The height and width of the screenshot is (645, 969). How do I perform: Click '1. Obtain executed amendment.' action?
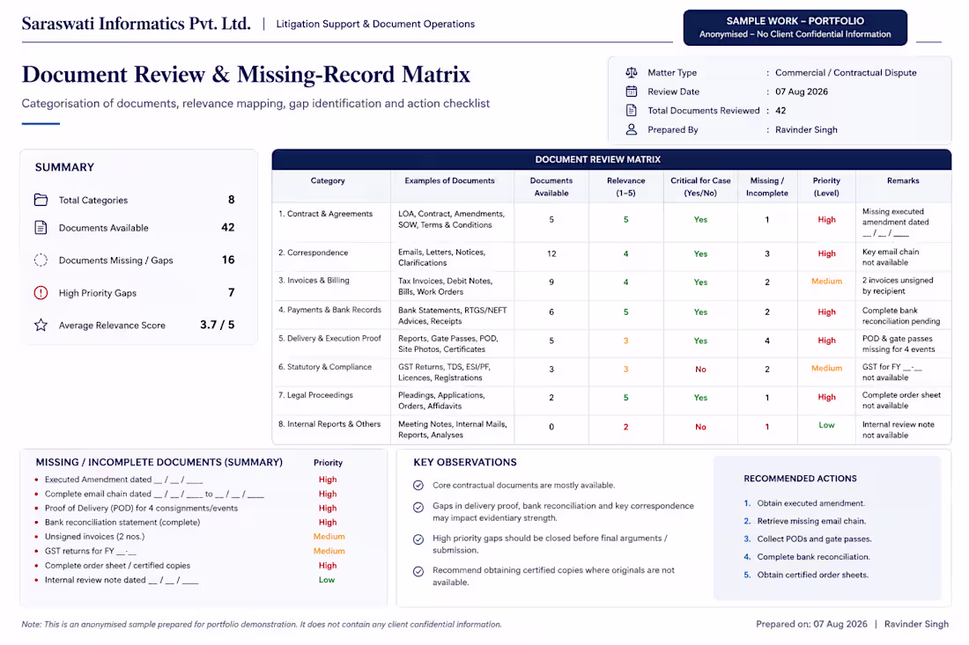pos(804,503)
